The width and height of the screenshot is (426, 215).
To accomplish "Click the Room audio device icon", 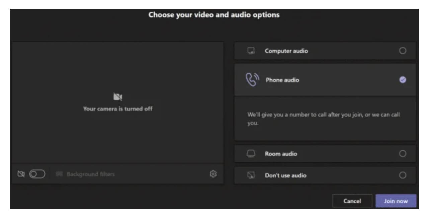I will 251,154.
